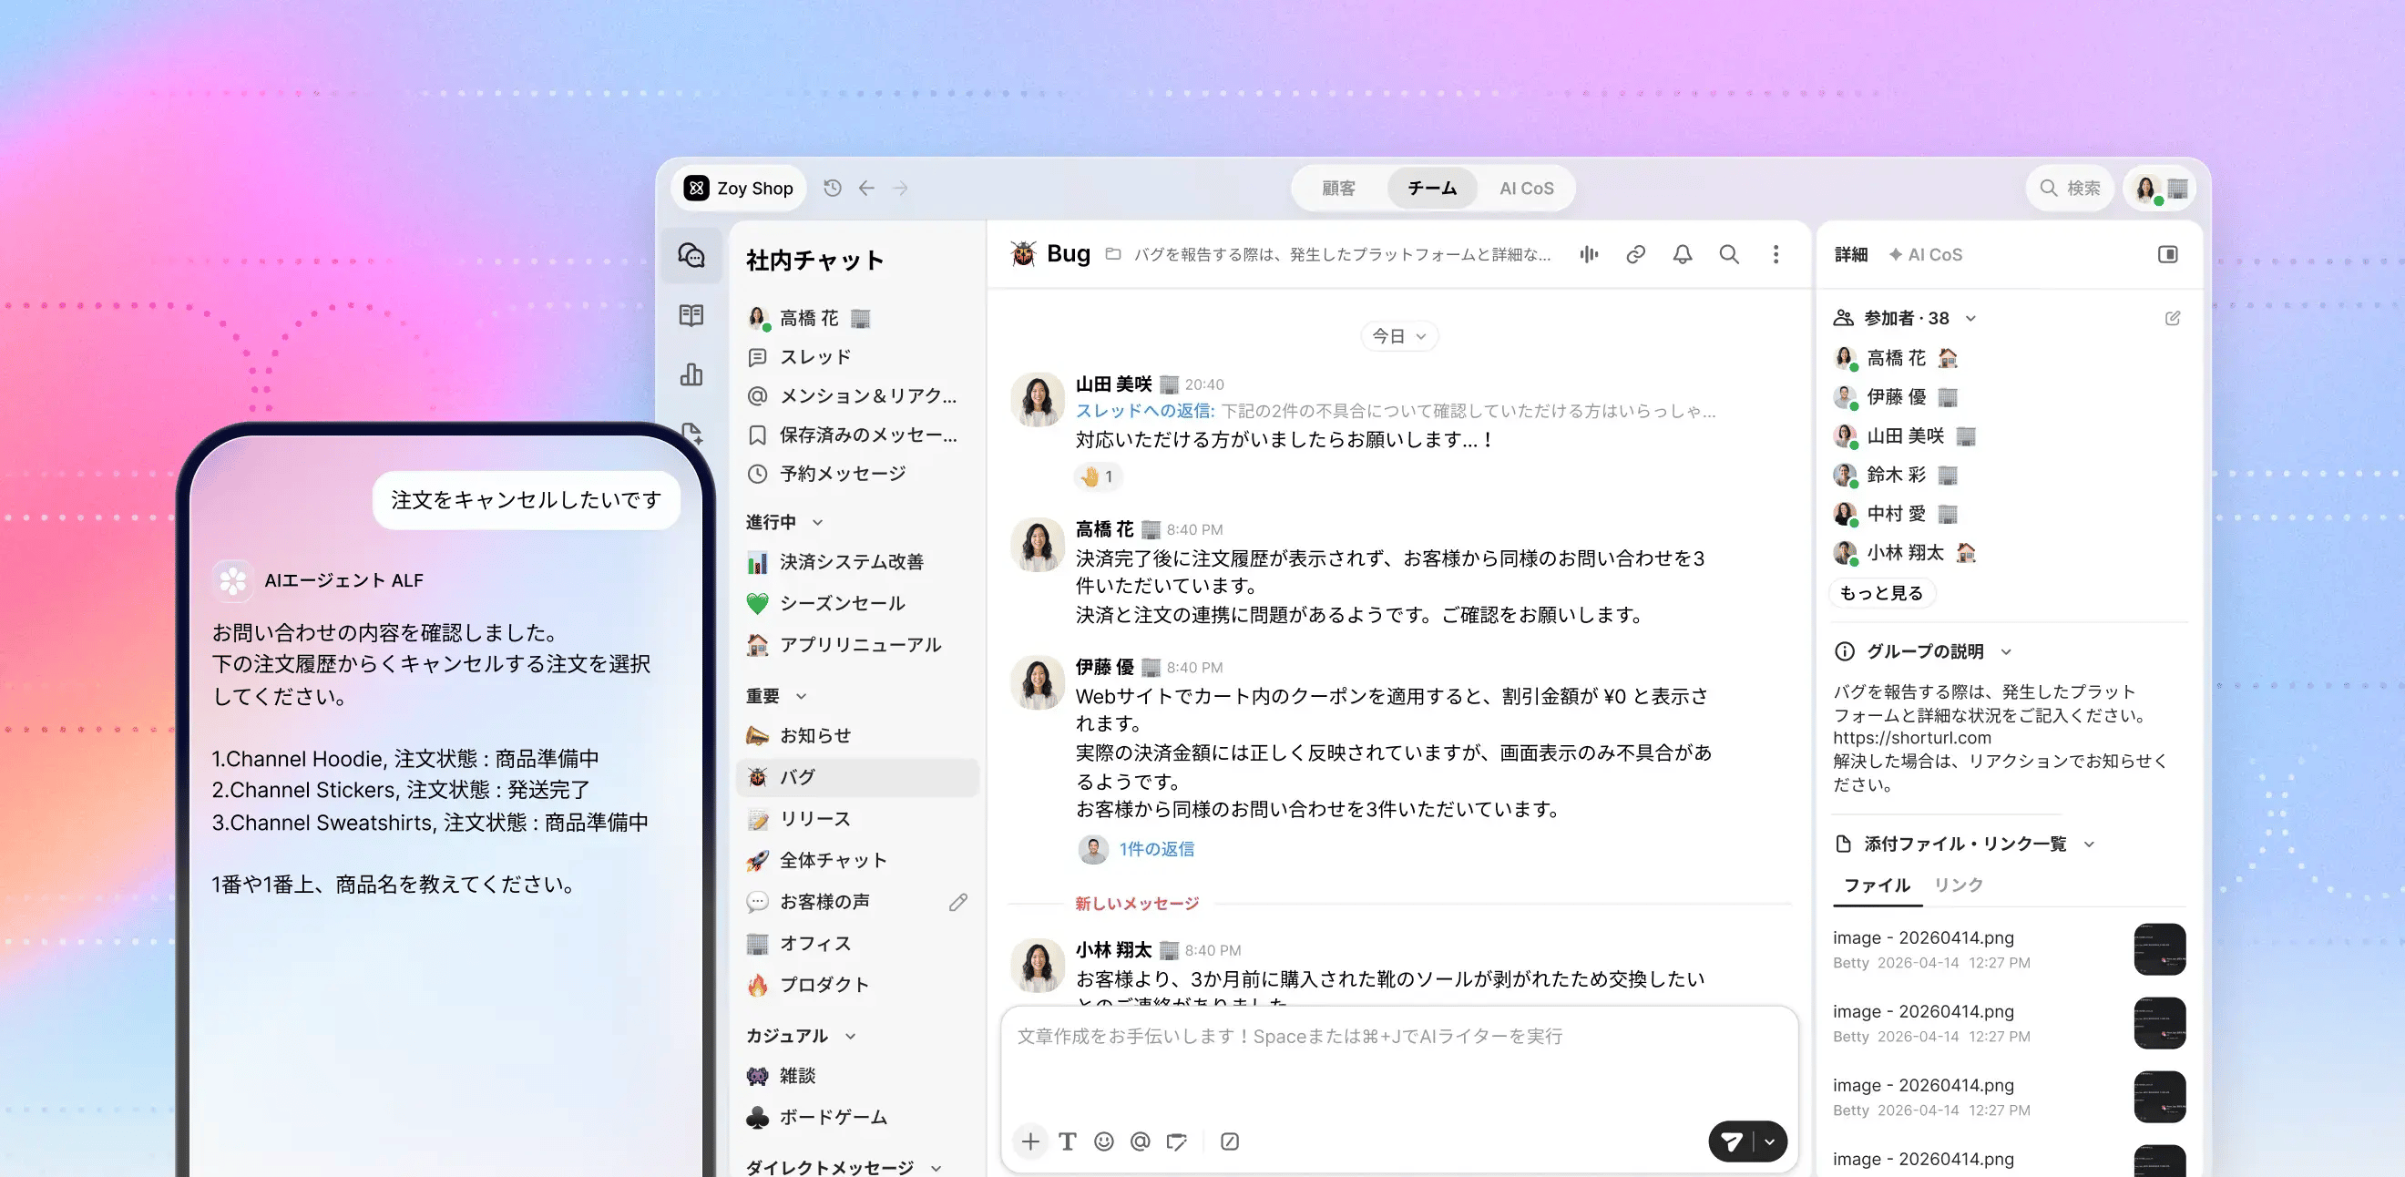Open the Bug channel more options menu
Image resolution: width=2405 pixels, height=1177 pixels.
pyautogui.click(x=1776, y=254)
